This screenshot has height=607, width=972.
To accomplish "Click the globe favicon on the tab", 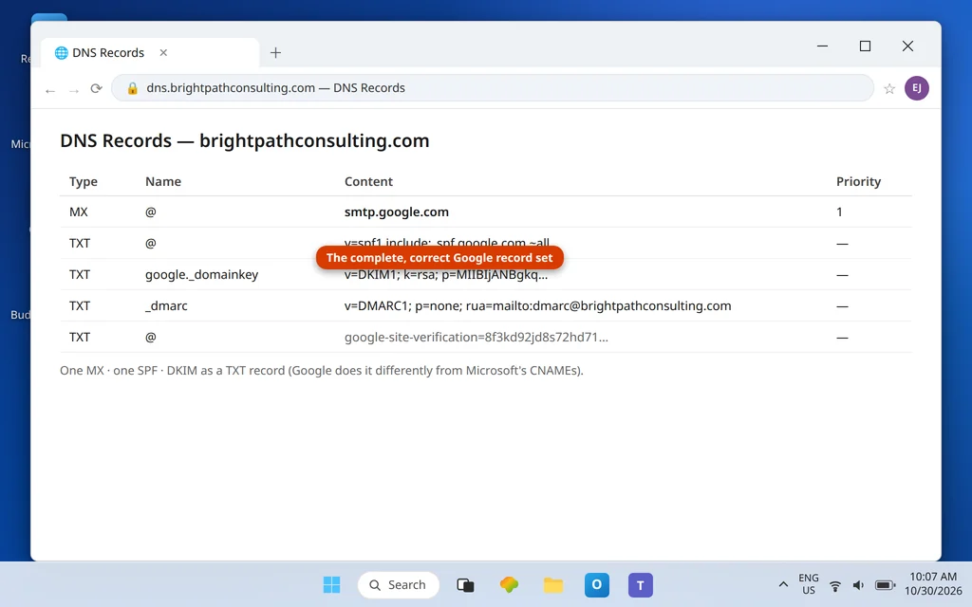I will click(62, 53).
